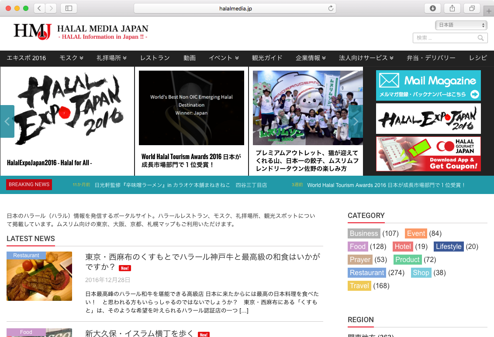This screenshot has height=337, width=494.
Task: Select the Travel category tag
Action: pyautogui.click(x=359, y=286)
